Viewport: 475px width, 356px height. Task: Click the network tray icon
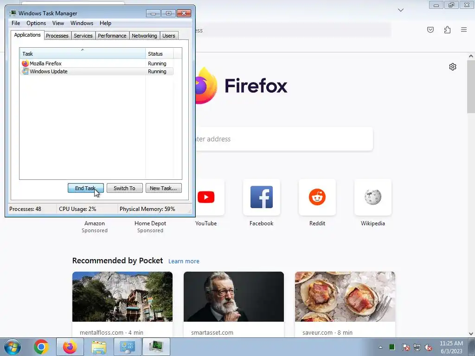(x=417, y=347)
